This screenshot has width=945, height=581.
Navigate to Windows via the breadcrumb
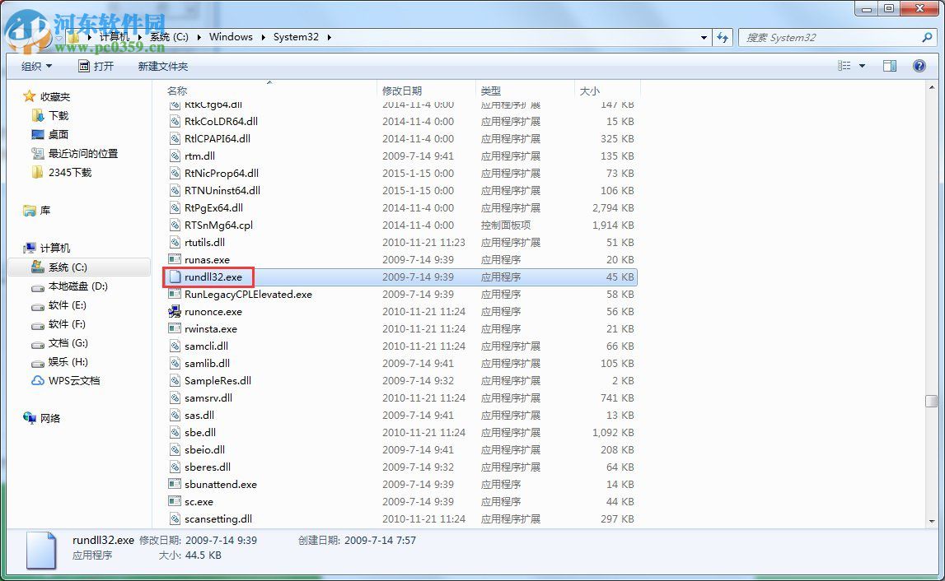(x=231, y=37)
